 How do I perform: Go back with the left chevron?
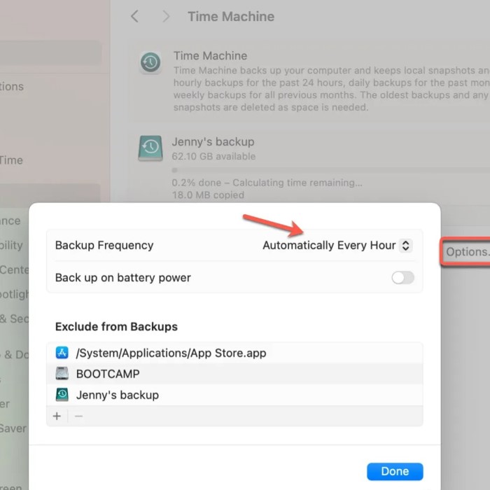coord(134,16)
